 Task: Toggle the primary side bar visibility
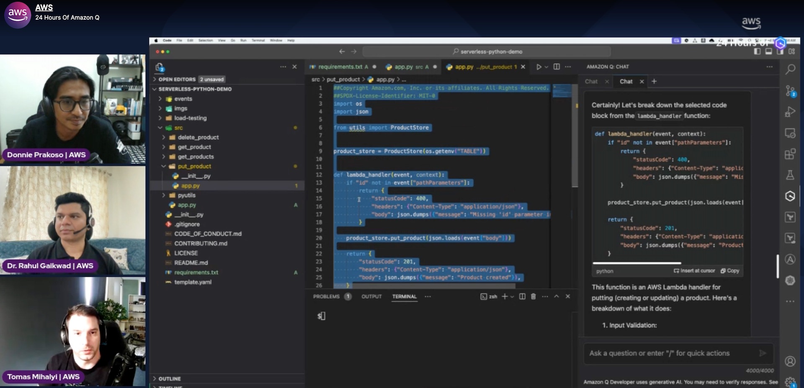(x=757, y=51)
